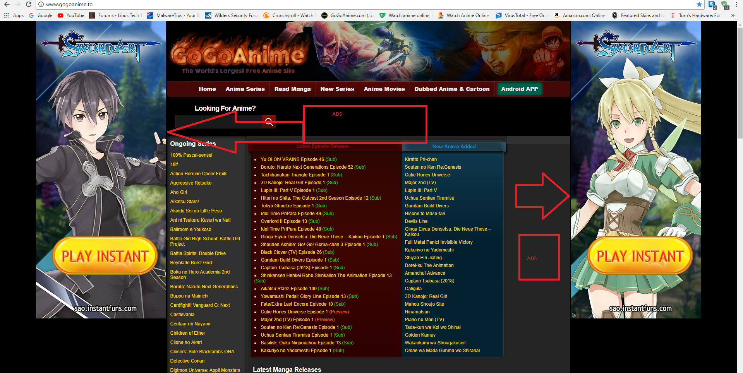The width and height of the screenshot is (743, 373).
Task: Open Gundam Build Divers in New Anime Added
Action: point(427,206)
